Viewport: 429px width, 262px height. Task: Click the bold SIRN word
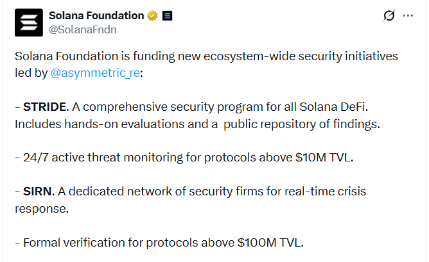pyautogui.click(x=40, y=192)
